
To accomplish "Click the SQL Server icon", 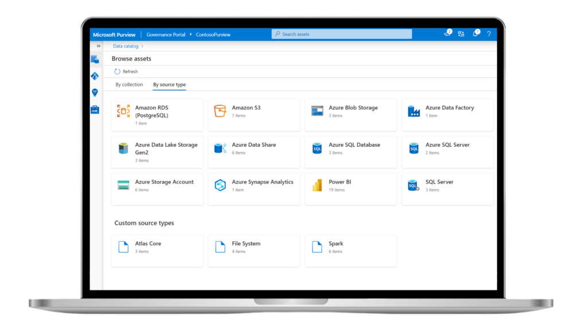I will (414, 185).
